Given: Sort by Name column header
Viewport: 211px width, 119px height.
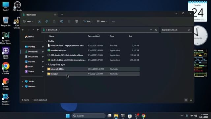Looking at the screenshot, I should point(52,36).
